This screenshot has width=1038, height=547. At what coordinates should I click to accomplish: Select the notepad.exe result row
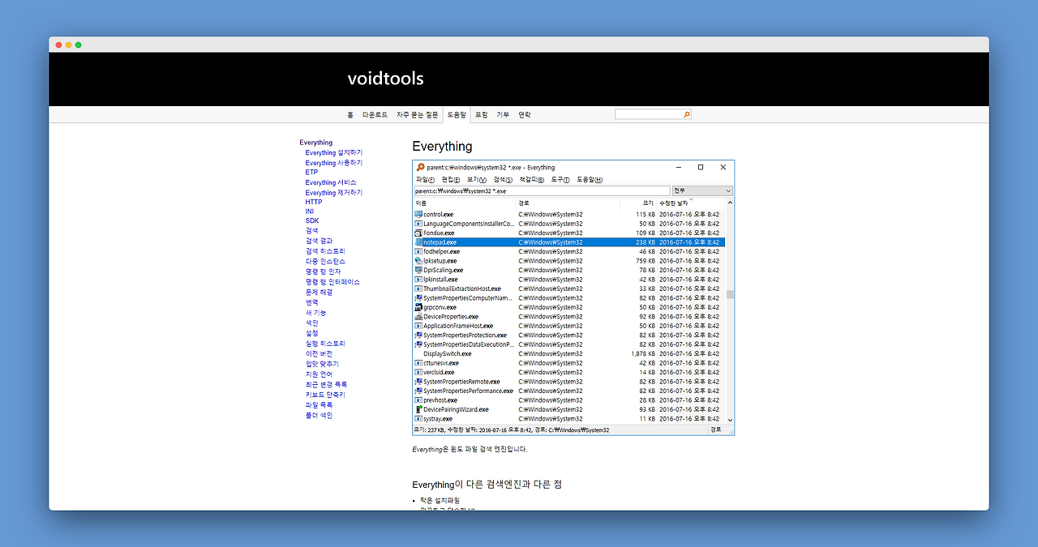click(x=569, y=242)
